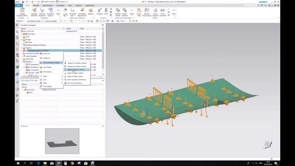Viewport: 295px width, 166px height.
Task: Click the Switch Window icon
Action: pos(42,2)
